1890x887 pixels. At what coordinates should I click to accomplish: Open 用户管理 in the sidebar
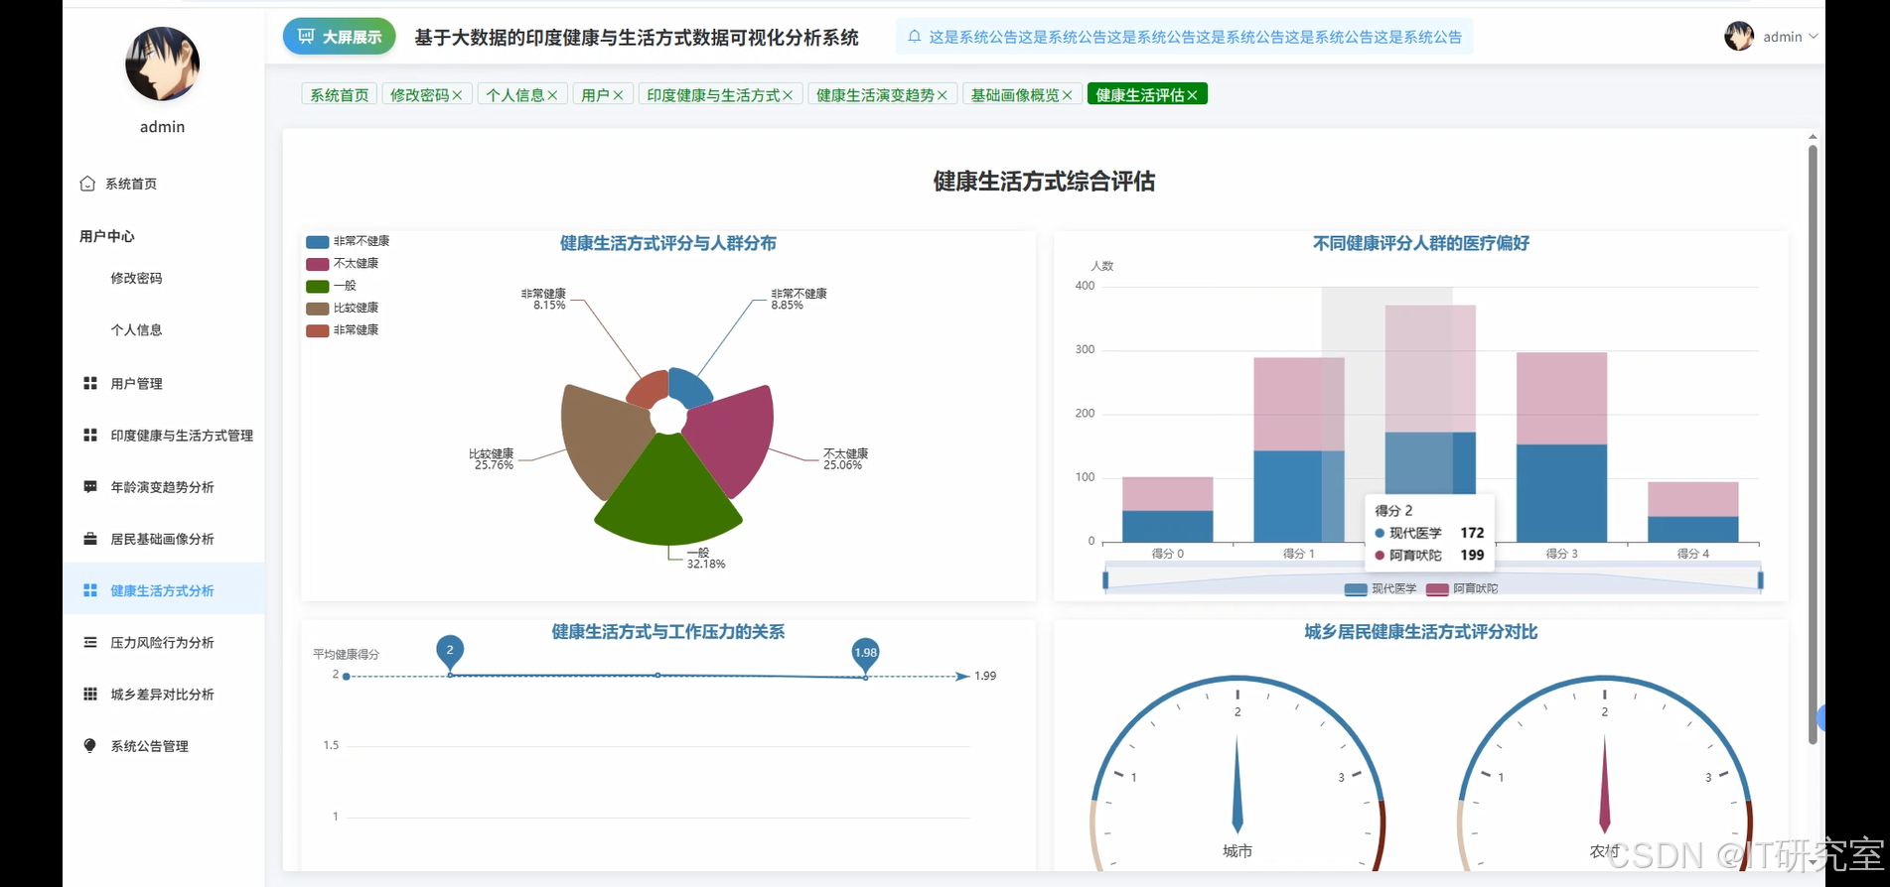tap(164, 383)
